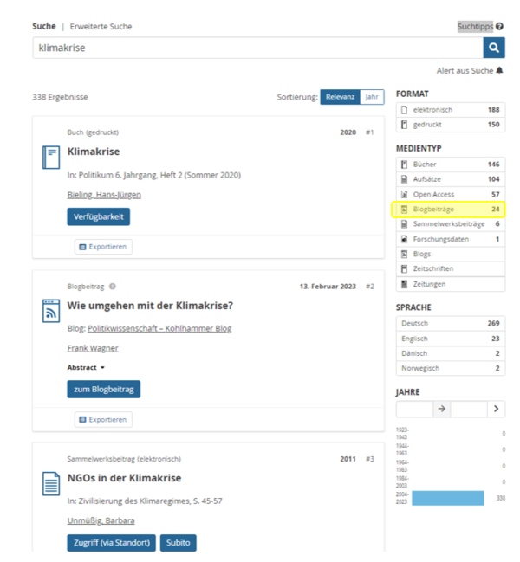The image size is (520, 562).
Task: Click the Suchtipps help icon
Action: point(500,27)
